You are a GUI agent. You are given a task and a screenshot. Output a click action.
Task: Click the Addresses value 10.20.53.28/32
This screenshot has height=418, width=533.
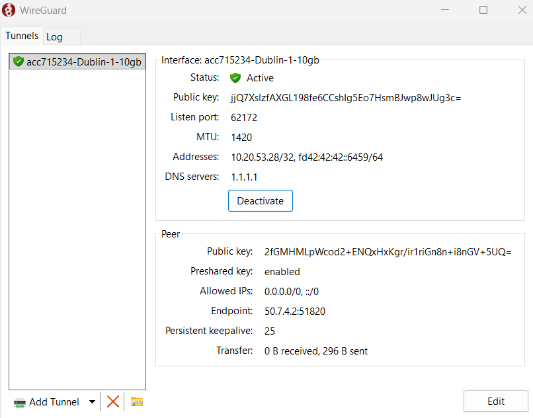tap(263, 157)
